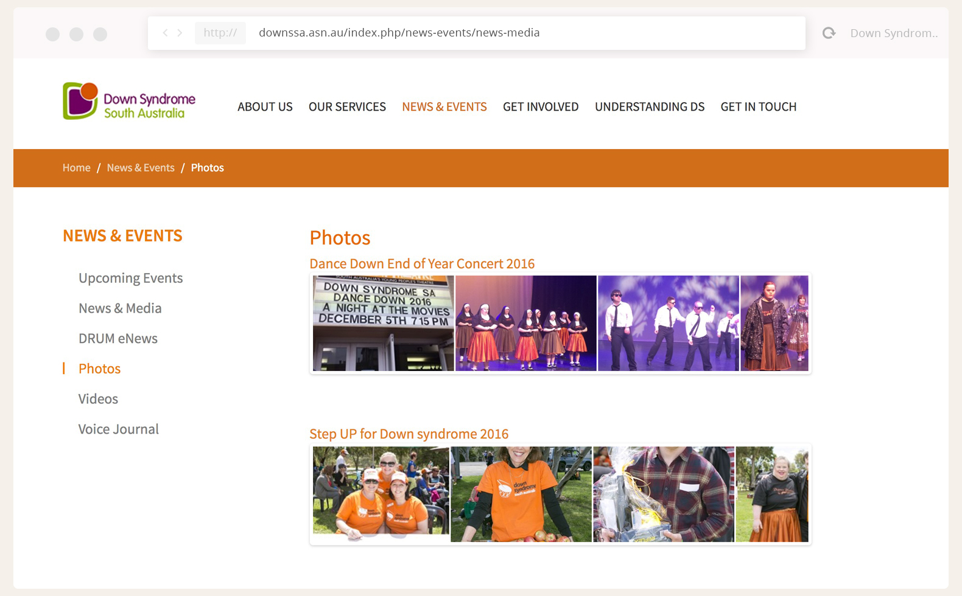Viewport: 962px width, 596px height.
Task: Open Upcoming Events in the sidebar
Action: point(130,278)
